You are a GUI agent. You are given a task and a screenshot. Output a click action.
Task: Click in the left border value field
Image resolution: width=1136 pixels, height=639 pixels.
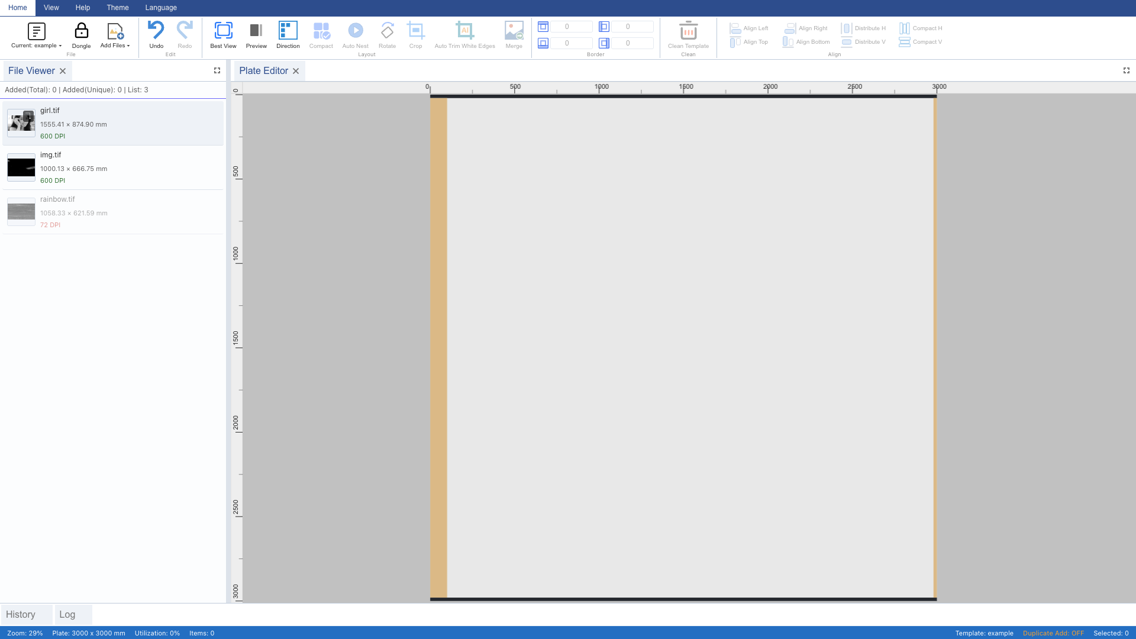coord(632,27)
